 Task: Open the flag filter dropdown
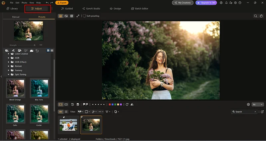point(80,112)
